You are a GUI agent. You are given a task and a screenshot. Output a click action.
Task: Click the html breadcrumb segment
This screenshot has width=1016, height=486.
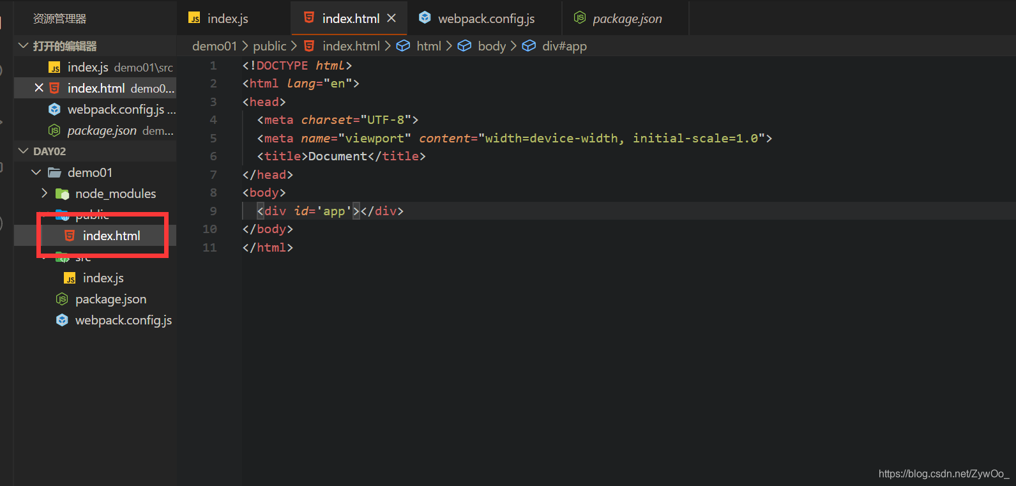point(428,46)
